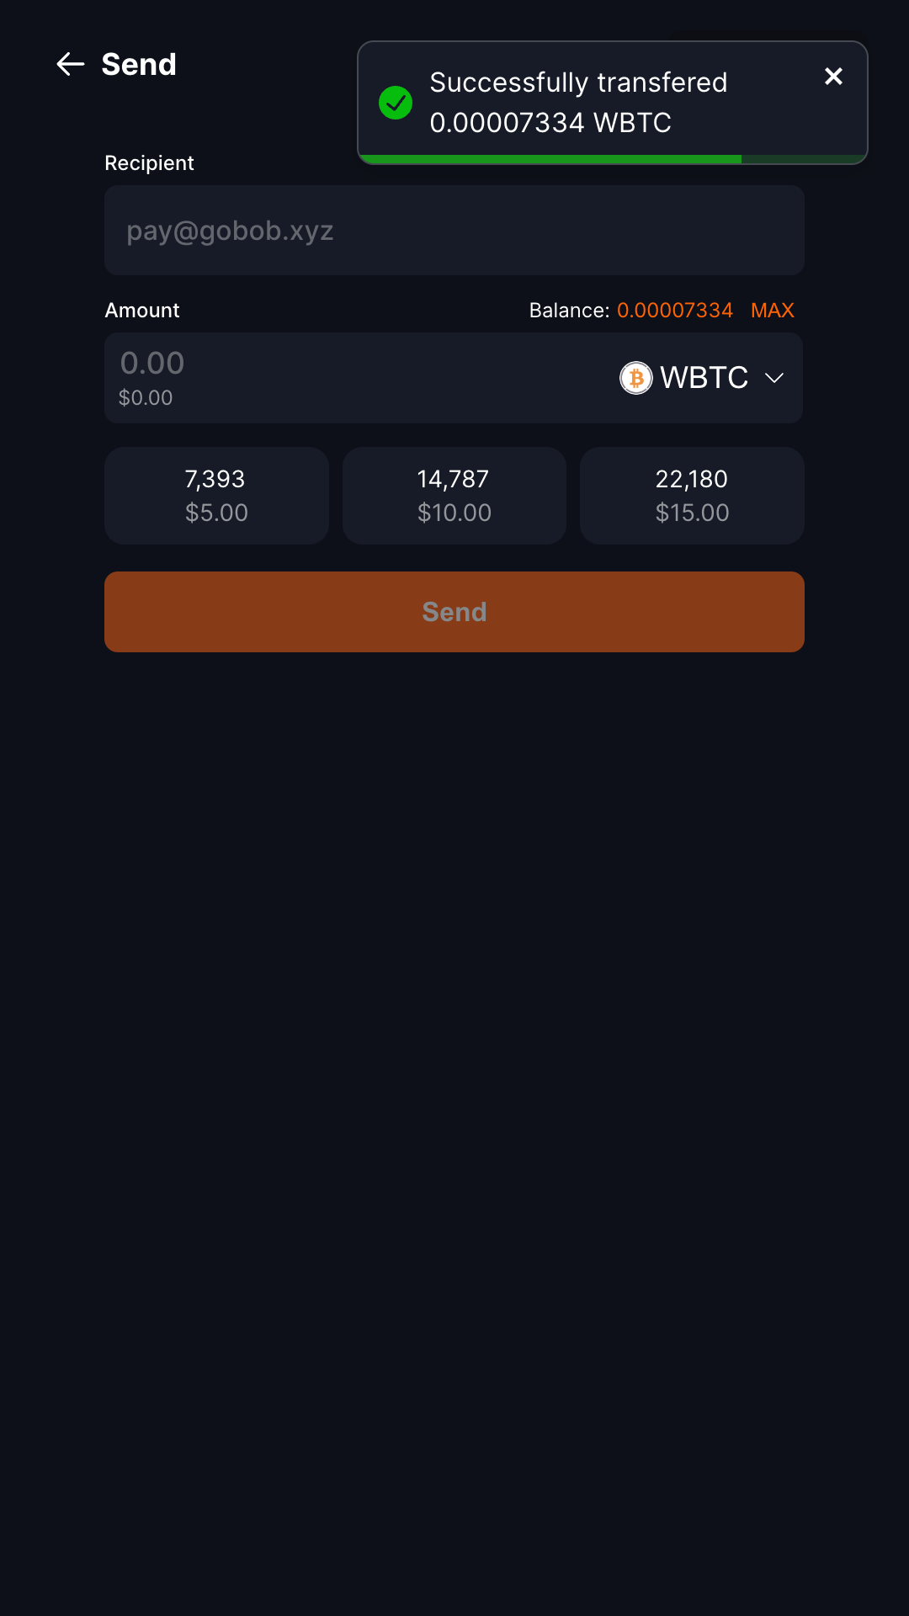Click the back arrow icon

(x=71, y=64)
